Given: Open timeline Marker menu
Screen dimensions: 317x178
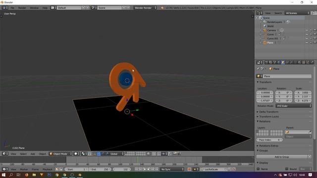Looking at the screenshot, I should [x=24, y=169].
